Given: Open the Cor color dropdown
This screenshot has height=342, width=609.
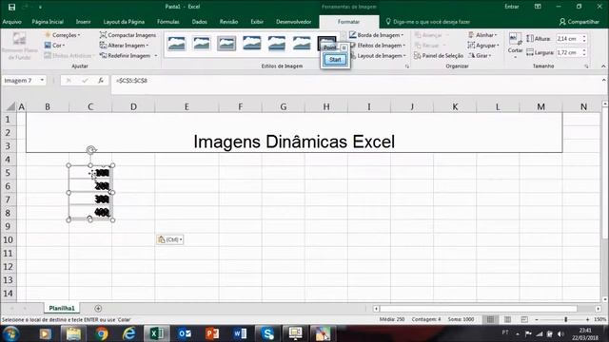Looking at the screenshot, I should 54,46.
